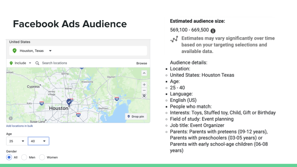
Task: Select the All gender option
Action: tap(9, 157)
